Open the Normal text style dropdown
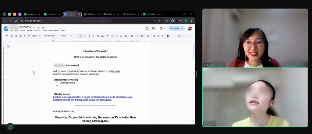The width and height of the screenshot is (312, 134). click(51, 36)
